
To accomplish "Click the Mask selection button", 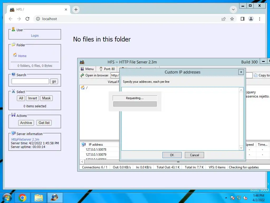I will 46,98.
